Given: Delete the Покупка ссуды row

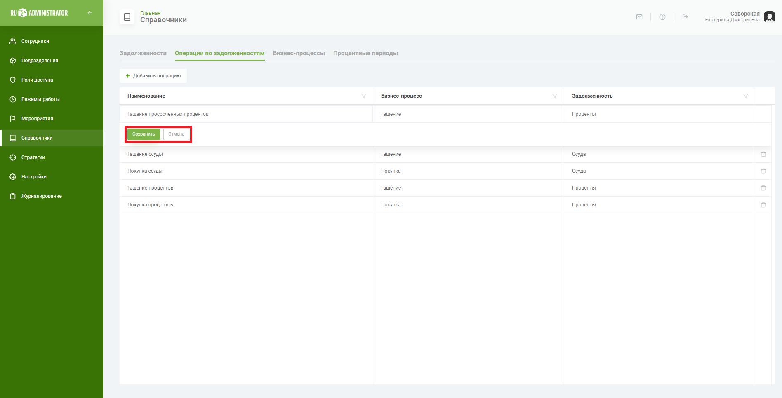Looking at the screenshot, I should click(x=763, y=171).
